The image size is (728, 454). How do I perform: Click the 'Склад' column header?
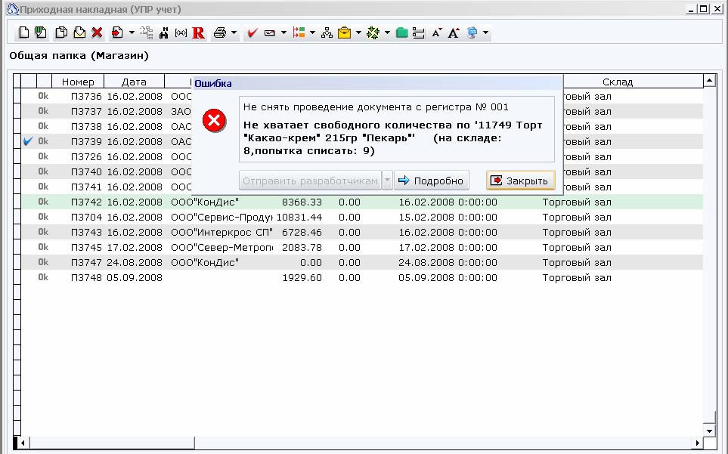pyautogui.click(x=618, y=82)
